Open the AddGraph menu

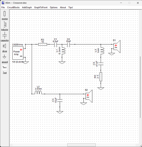pyautogui.click(x=27, y=7)
